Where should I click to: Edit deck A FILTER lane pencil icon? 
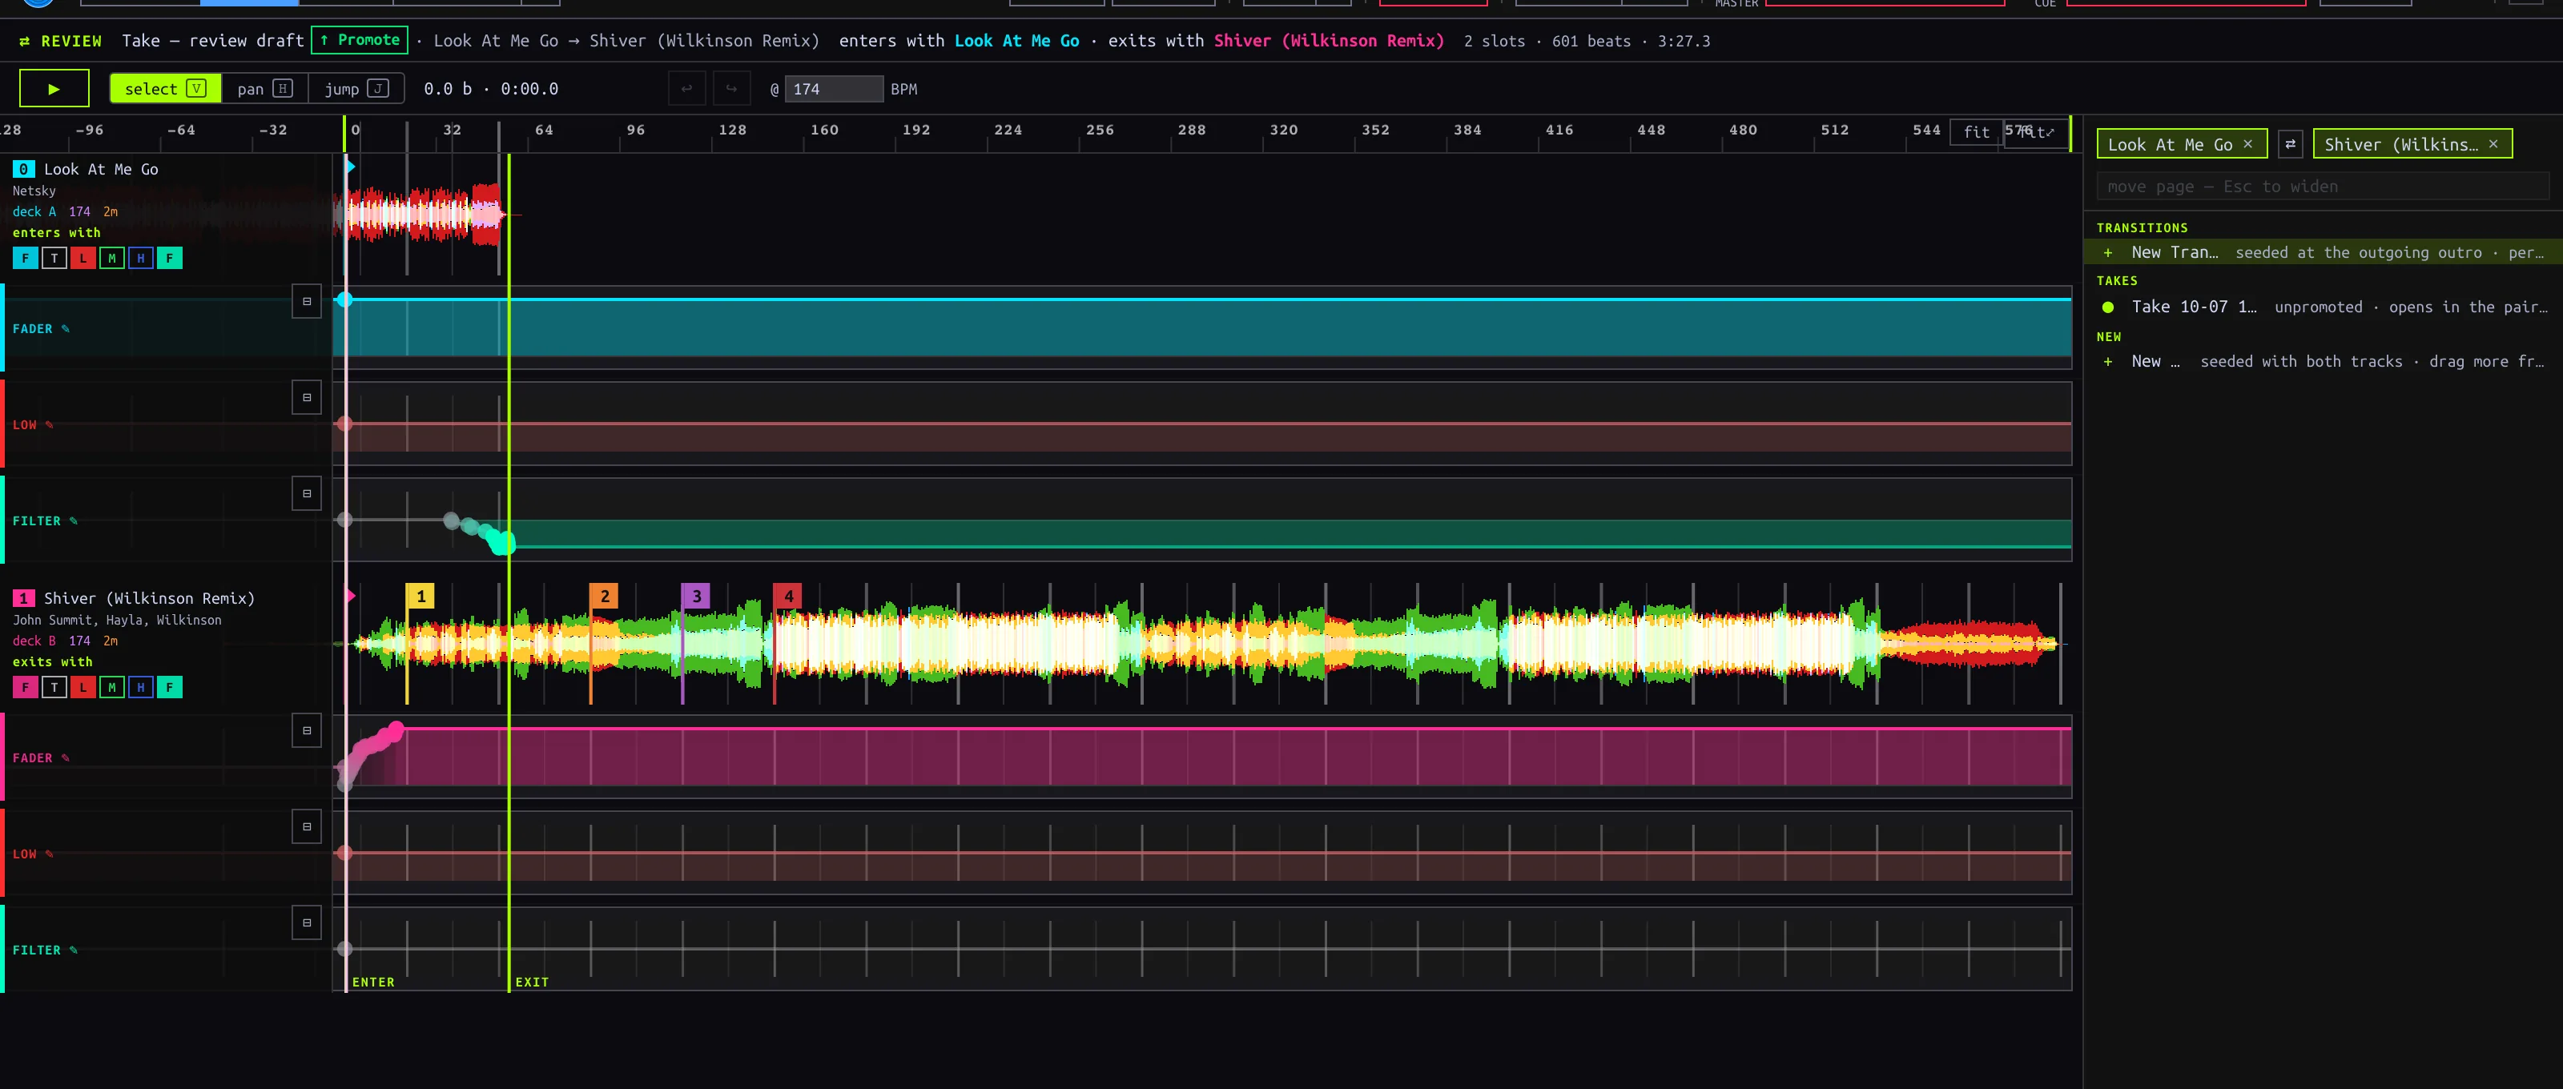tap(74, 521)
